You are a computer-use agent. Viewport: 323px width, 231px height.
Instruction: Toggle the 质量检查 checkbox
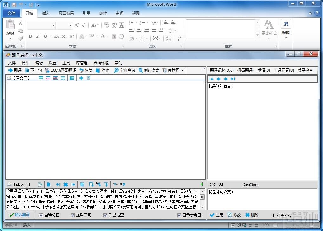[105, 215]
